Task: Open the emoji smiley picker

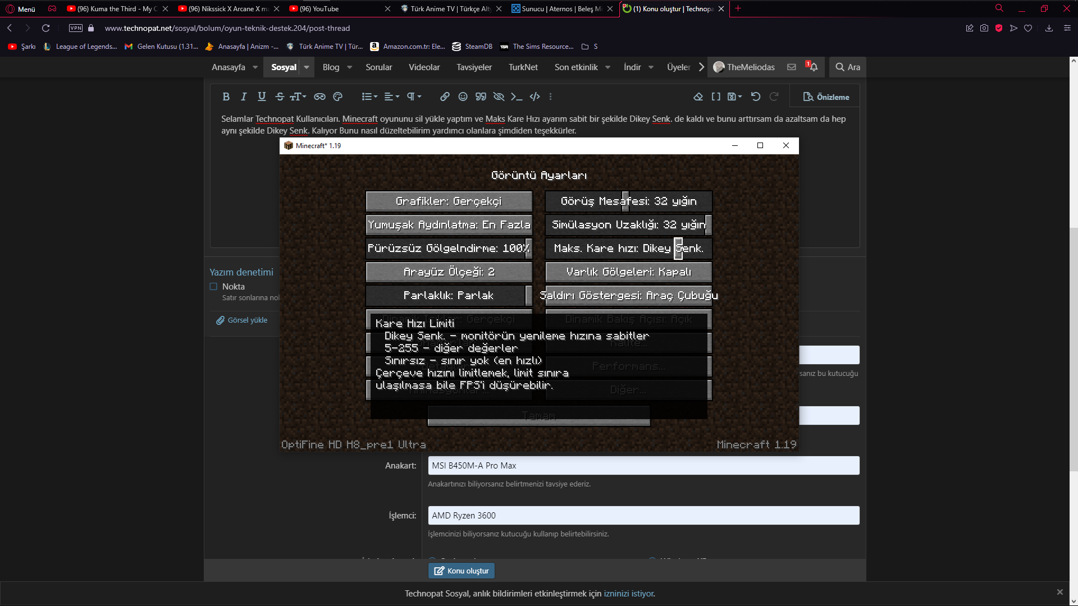Action: [x=463, y=97]
